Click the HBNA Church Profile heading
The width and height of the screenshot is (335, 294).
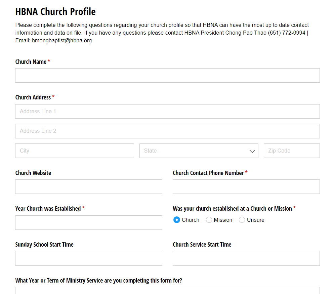[55, 11]
